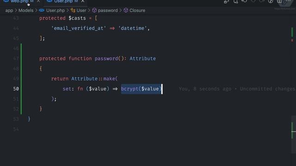Click the chevron between 'app' and 'Models'
The image size is (296, 166).
click(16, 11)
